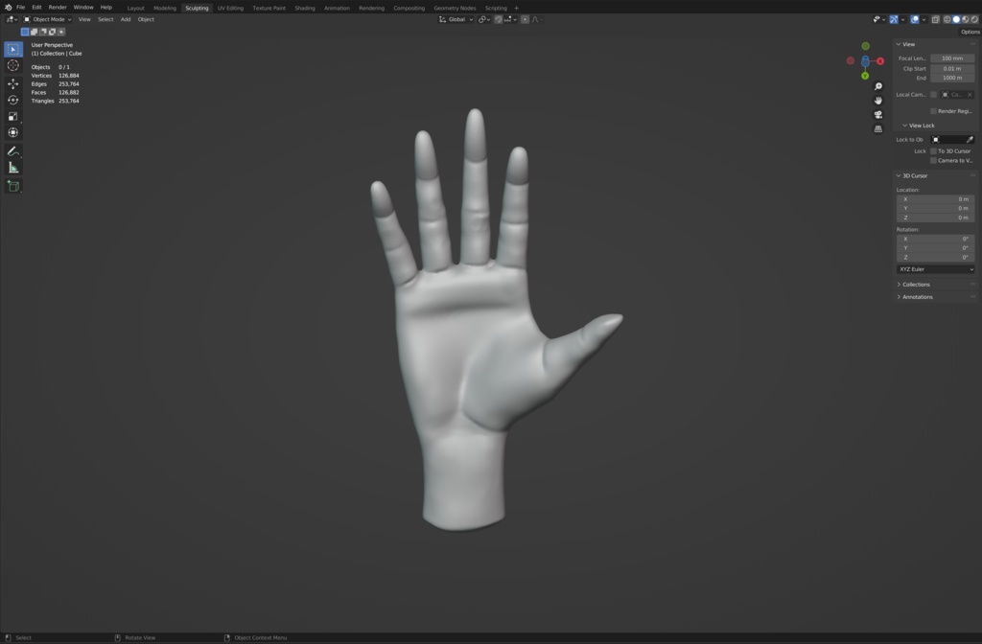
Task: Click the Options button
Action: (970, 32)
